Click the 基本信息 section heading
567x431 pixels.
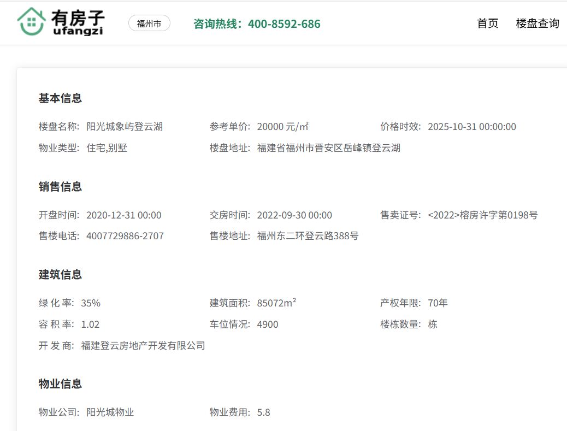tap(60, 98)
